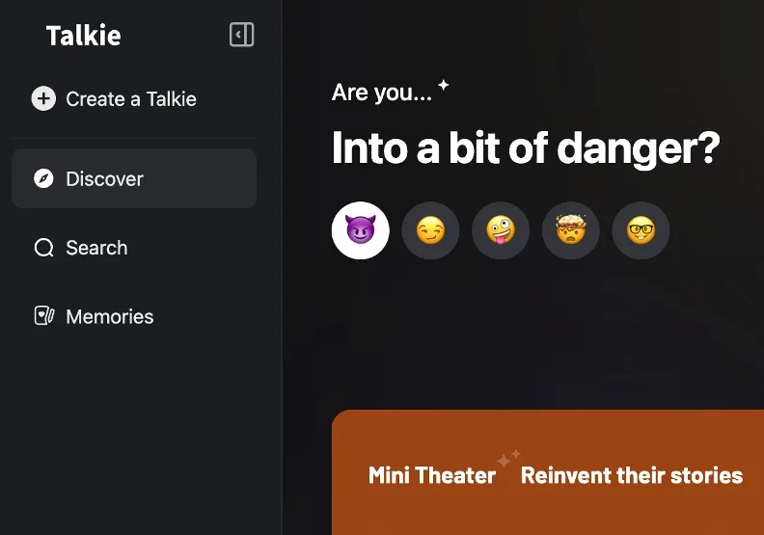Screen dimensions: 764x535
Task: Click the compass icon next to Discover
Action: 43,178
